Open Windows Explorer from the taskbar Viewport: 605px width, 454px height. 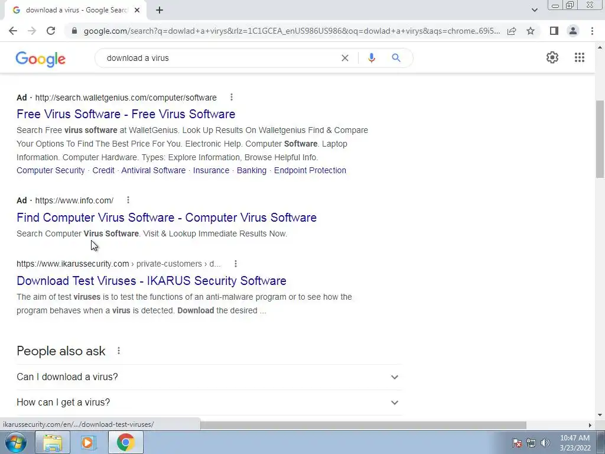pyautogui.click(x=53, y=442)
